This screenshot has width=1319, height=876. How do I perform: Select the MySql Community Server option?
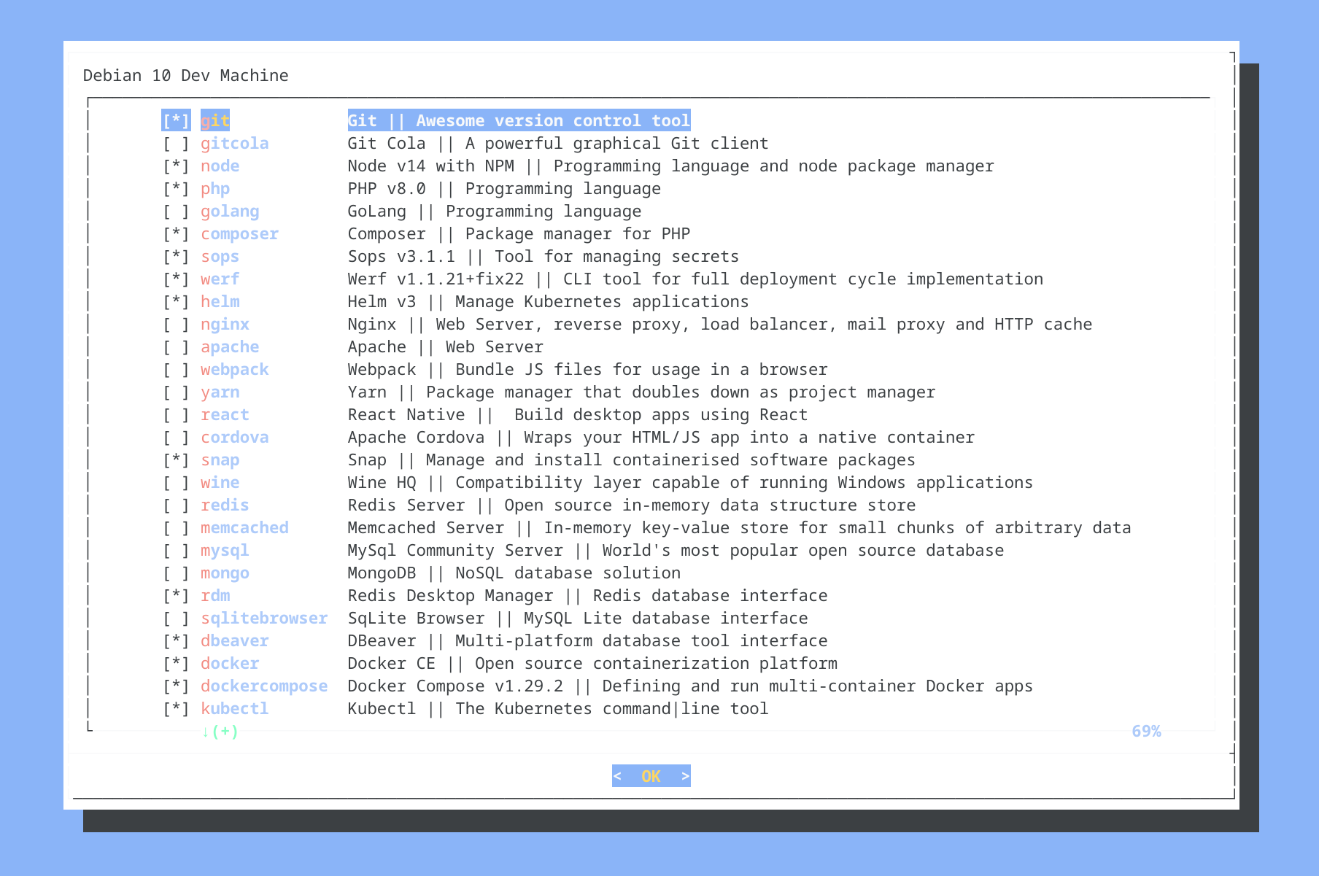coord(175,550)
